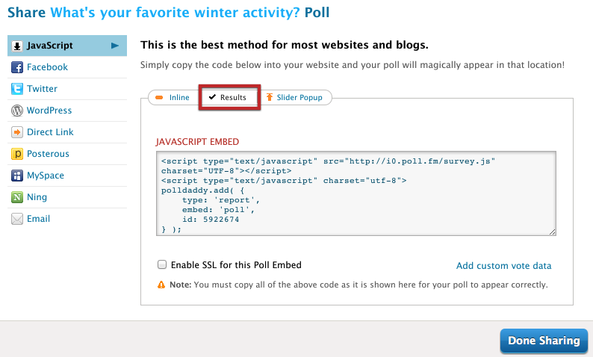Click the embed code box resize handle
Image resolution: width=593 pixels, height=357 pixels.
pos(553,232)
